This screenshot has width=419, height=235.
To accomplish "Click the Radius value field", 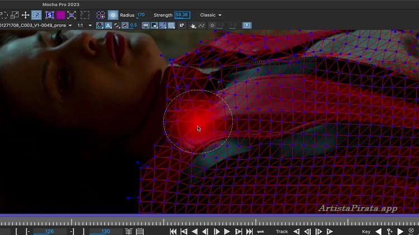I will click(141, 15).
